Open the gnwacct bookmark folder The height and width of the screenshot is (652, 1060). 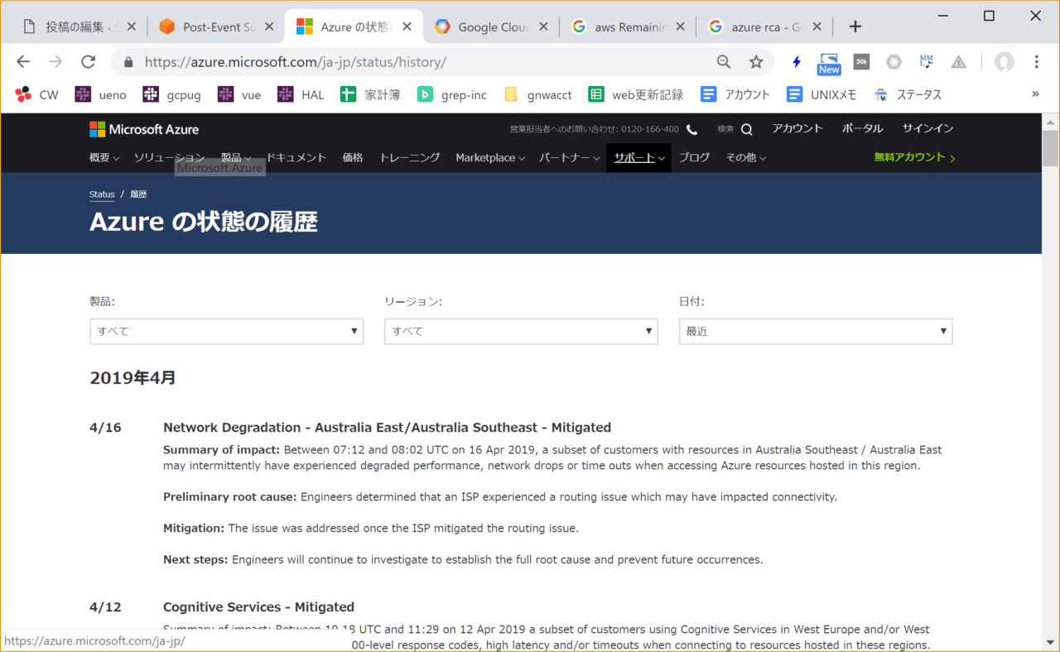537,94
